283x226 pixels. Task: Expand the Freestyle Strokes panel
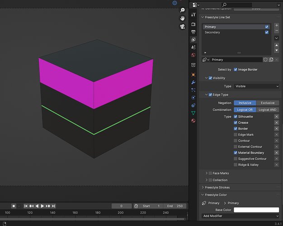[x=203, y=188]
